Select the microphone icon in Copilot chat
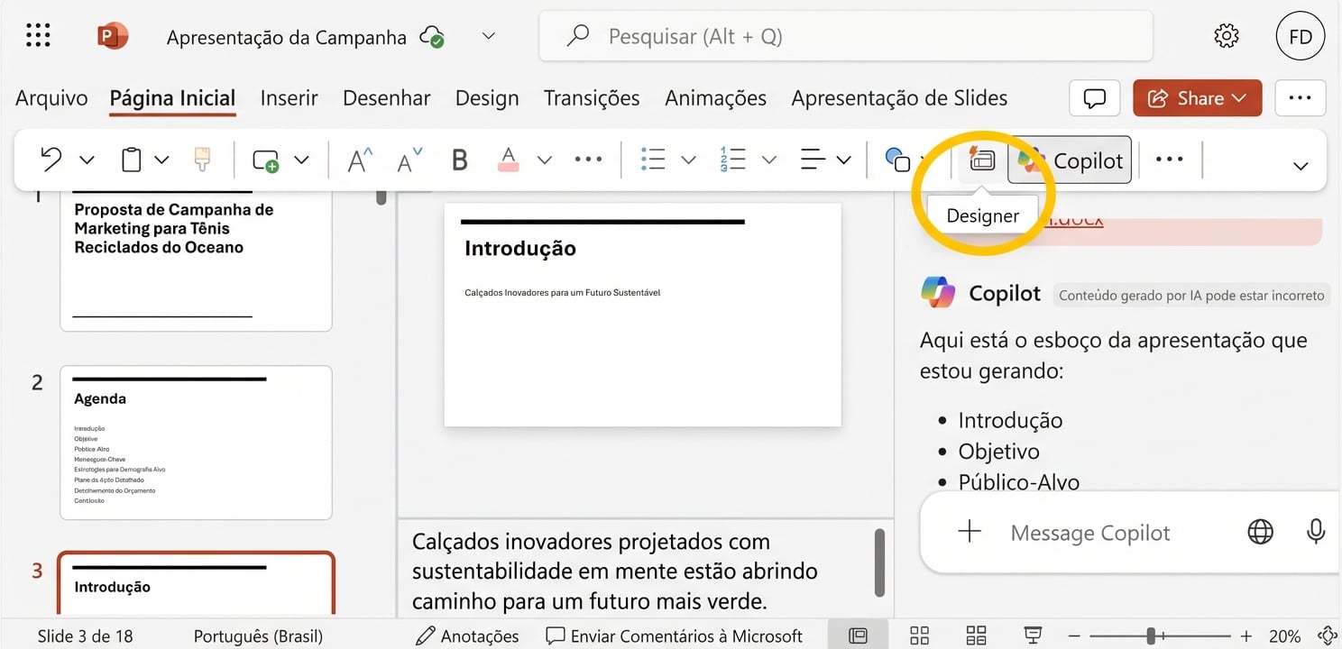This screenshot has height=649, width=1342. pos(1315,532)
